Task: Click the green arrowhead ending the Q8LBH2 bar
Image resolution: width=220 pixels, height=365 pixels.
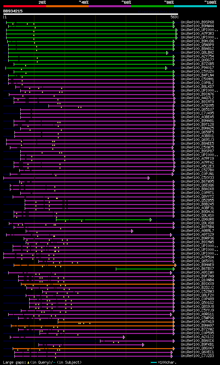Action: pyautogui.click(x=167, y=53)
